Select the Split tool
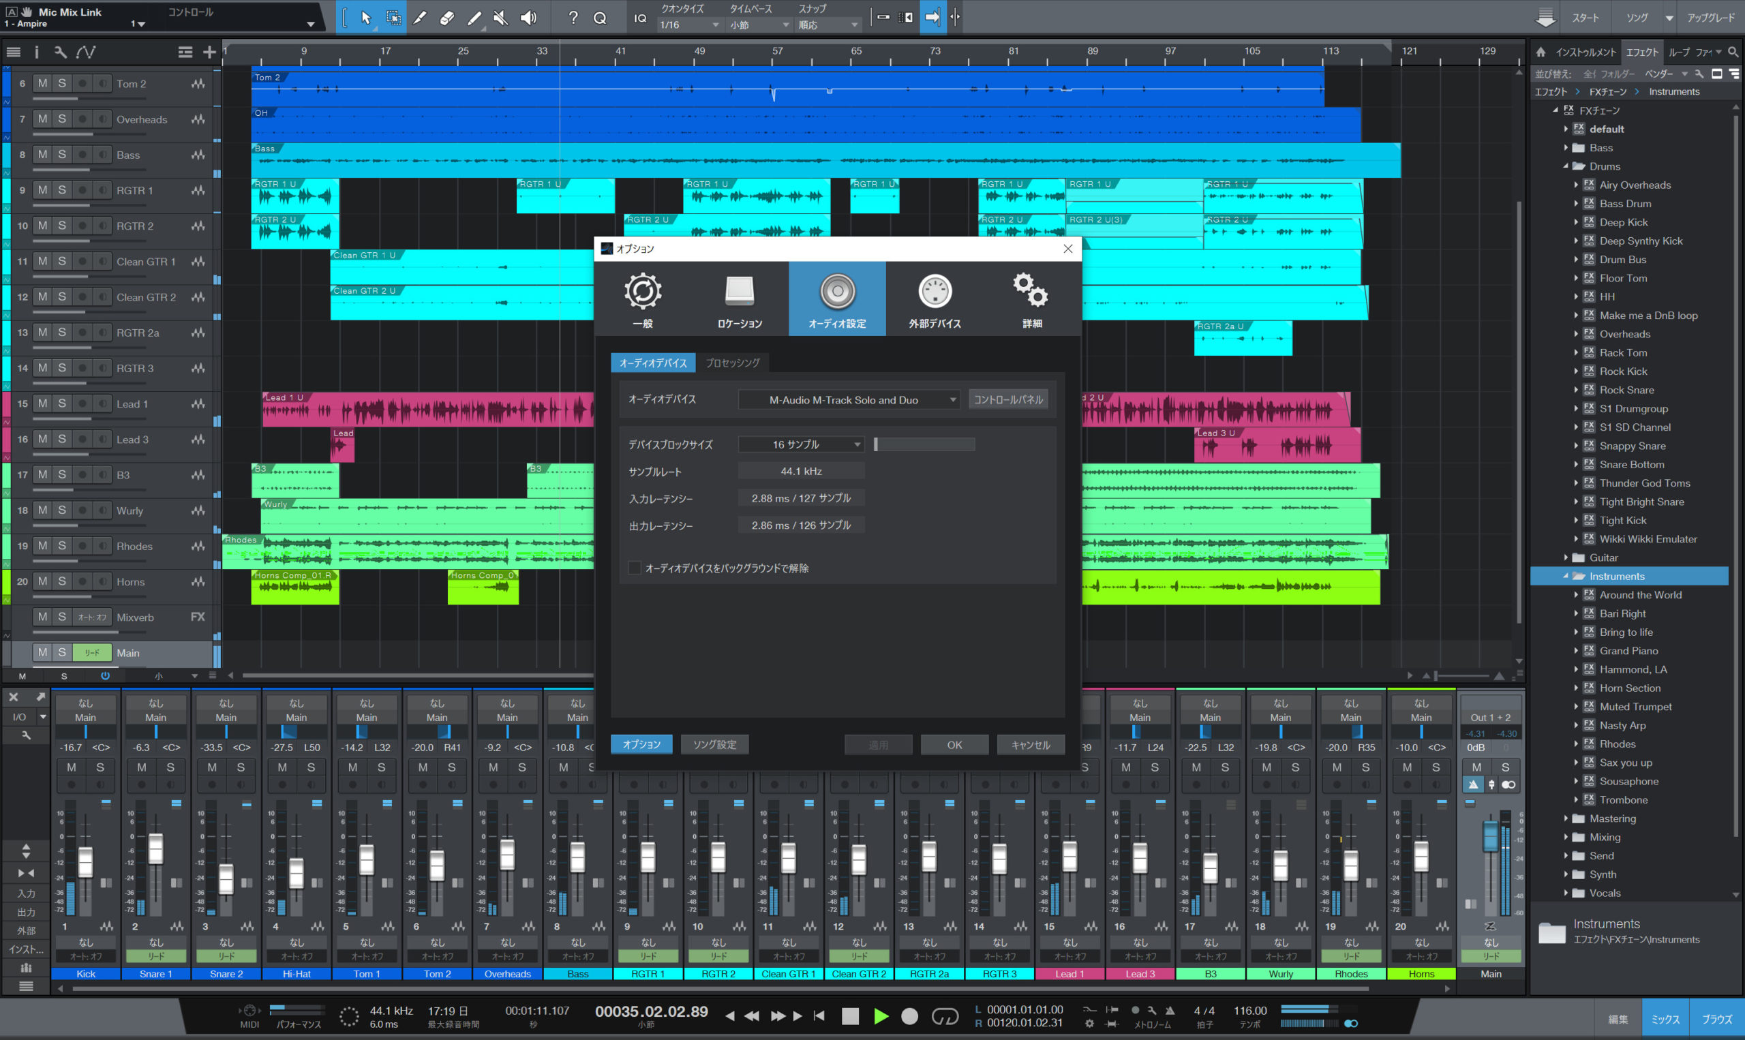This screenshot has height=1040, width=1745. (x=420, y=18)
